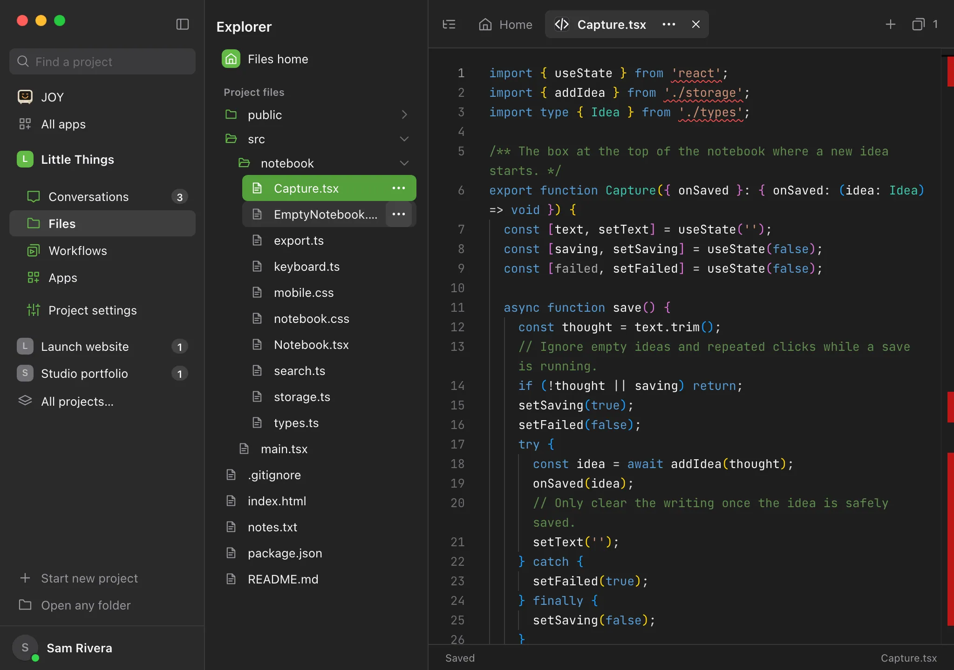Viewport: 954px width, 670px height.
Task: Switch to the Studio portfolio project
Action: point(102,374)
